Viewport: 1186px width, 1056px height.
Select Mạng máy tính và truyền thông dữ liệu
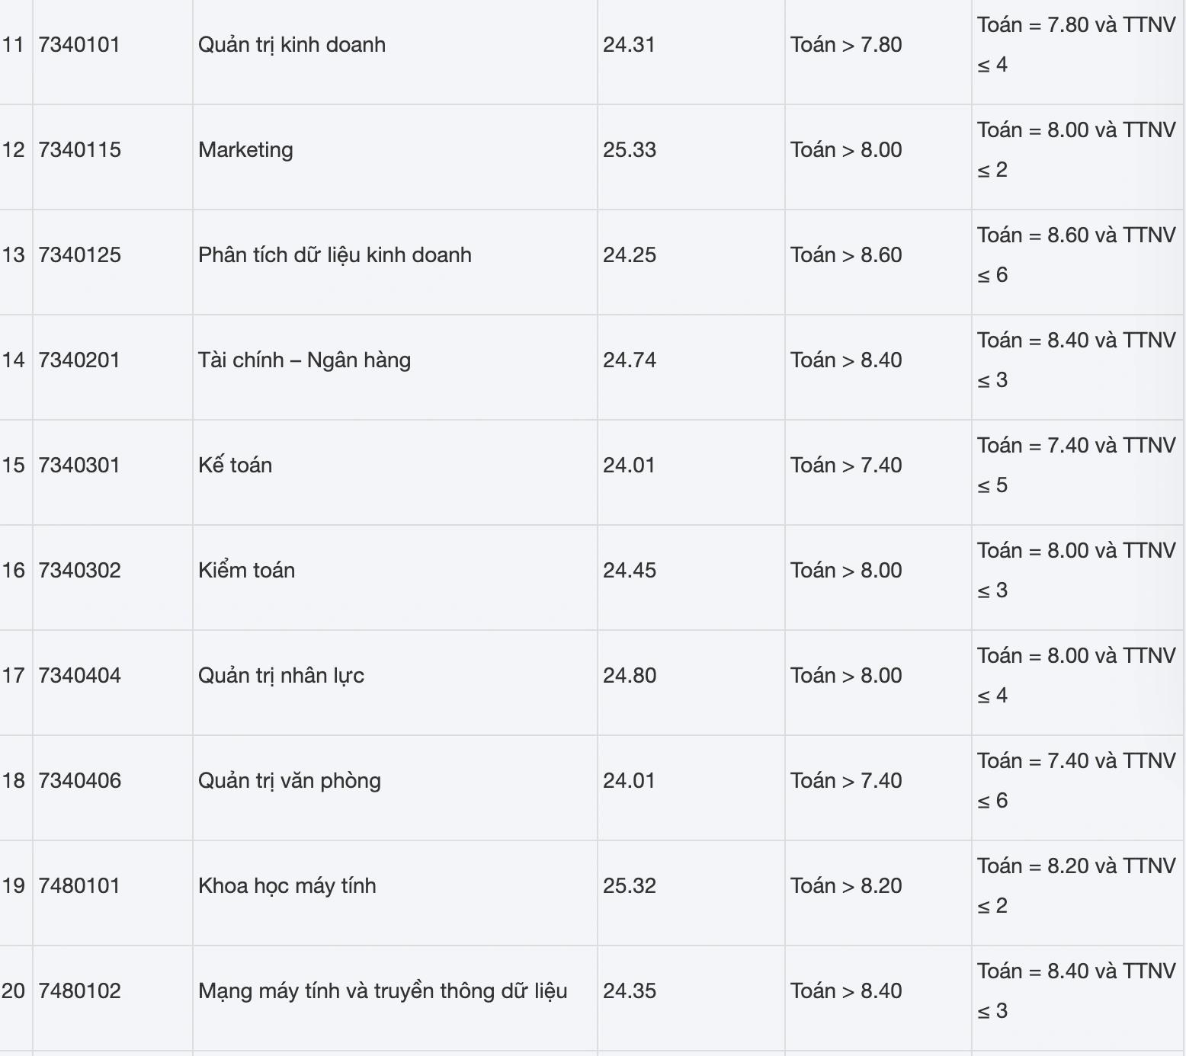[383, 991]
